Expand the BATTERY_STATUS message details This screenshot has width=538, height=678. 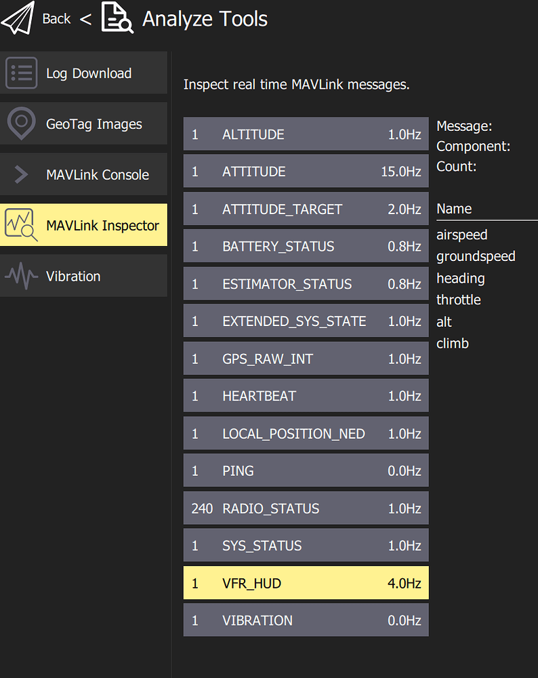point(306,246)
